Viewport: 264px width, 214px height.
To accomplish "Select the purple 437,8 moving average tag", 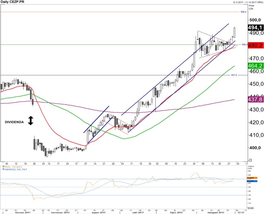I will tap(256, 99).
